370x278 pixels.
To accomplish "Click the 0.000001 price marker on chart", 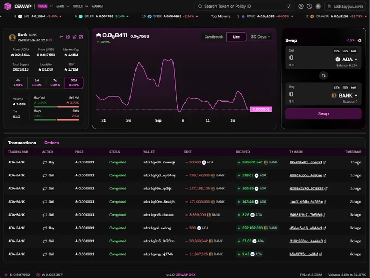I will point(261,109).
